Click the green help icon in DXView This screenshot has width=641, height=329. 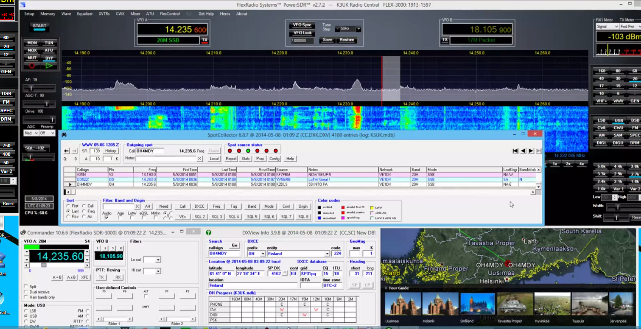tap(209, 232)
